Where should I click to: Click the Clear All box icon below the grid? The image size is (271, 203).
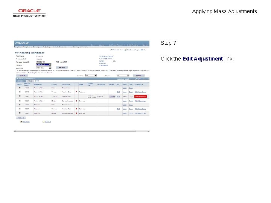pyautogui.click(x=43, y=121)
